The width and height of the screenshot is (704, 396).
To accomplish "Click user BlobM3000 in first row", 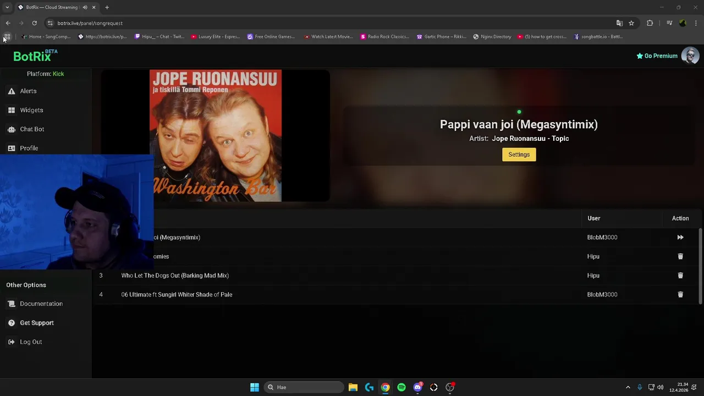I will [x=602, y=238].
